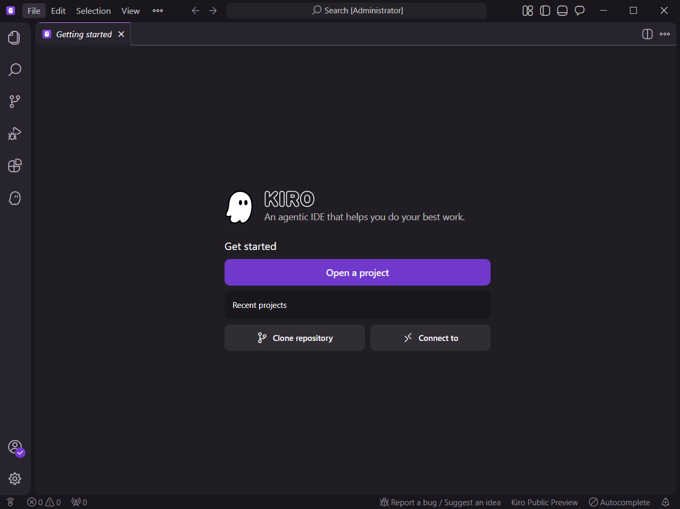Image resolution: width=680 pixels, height=509 pixels.
Task: Go forward with the right arrow
Action: pos(213,11)
